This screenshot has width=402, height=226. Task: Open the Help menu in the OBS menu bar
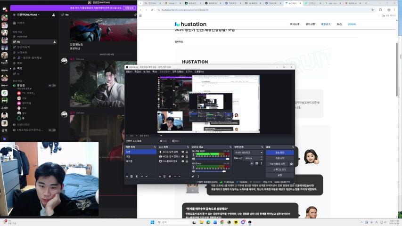click(199, 72)
